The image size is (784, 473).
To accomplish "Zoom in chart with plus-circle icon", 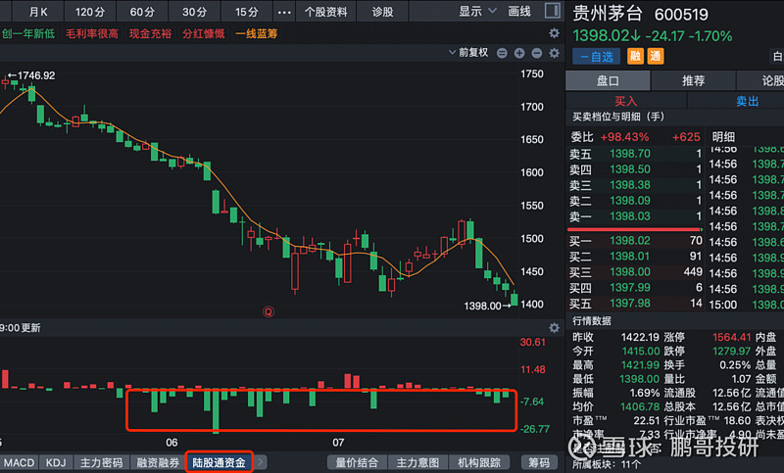I will click(x=519, y=53).
